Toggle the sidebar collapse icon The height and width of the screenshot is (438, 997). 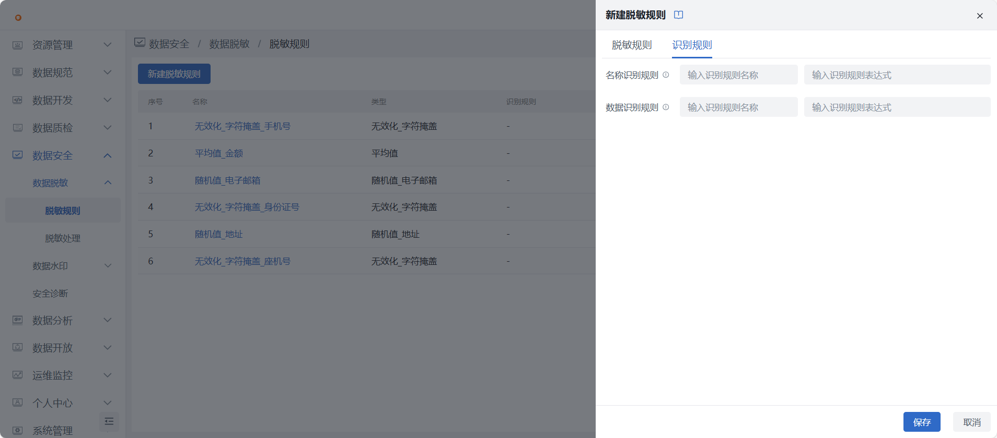(109, 421)
